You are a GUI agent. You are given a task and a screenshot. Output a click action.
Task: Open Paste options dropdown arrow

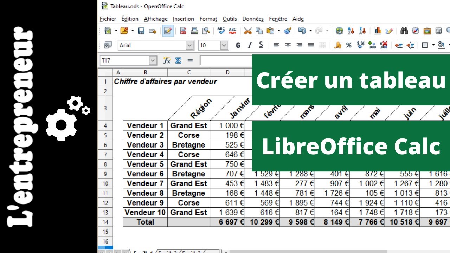[279, 31]
